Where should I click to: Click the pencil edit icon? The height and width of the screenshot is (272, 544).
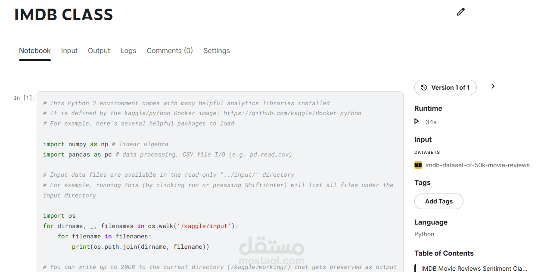[x=461, y=12]
